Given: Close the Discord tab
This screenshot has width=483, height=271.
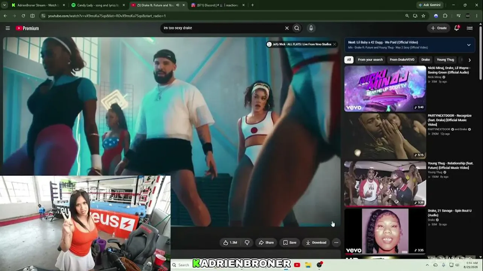Looking at the screenshot, I should point(244,5).
